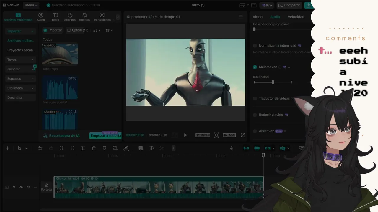Image resolution: width=378 pixels, height=212 pixels.
Task: Open the media filter dropdown
Action: pyautogui.click(x=109, y=30)
